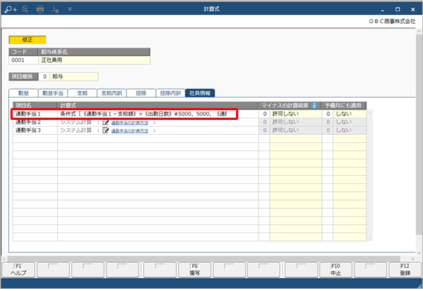Click the horizontal scrollbar right arrow
The height and width of the screenshot is (289, 423).
click(x=413, y=258)
